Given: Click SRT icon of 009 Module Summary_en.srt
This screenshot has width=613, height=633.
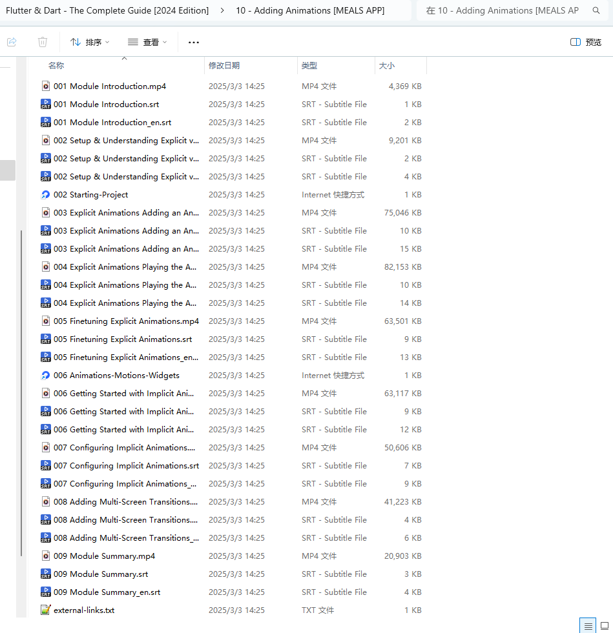Looking at the screenshot, I should pyautogui.click(x=46, y=592).
